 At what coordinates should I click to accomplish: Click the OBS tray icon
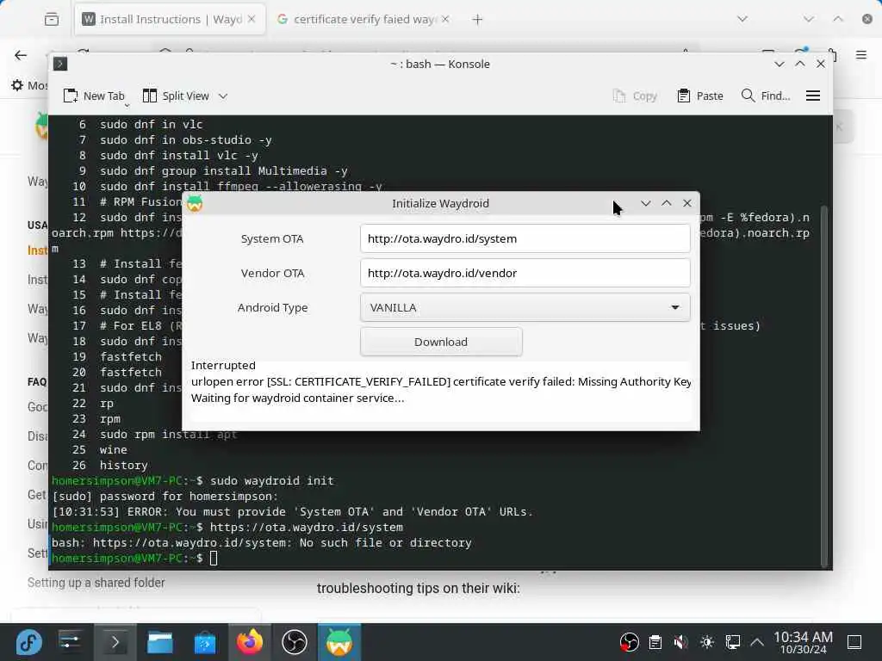click(x=629, y=642)
